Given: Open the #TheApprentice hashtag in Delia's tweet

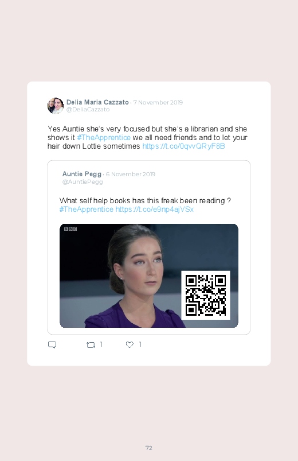Looking at the screenshot, I should pyautogui.click(x=104, y=138).
